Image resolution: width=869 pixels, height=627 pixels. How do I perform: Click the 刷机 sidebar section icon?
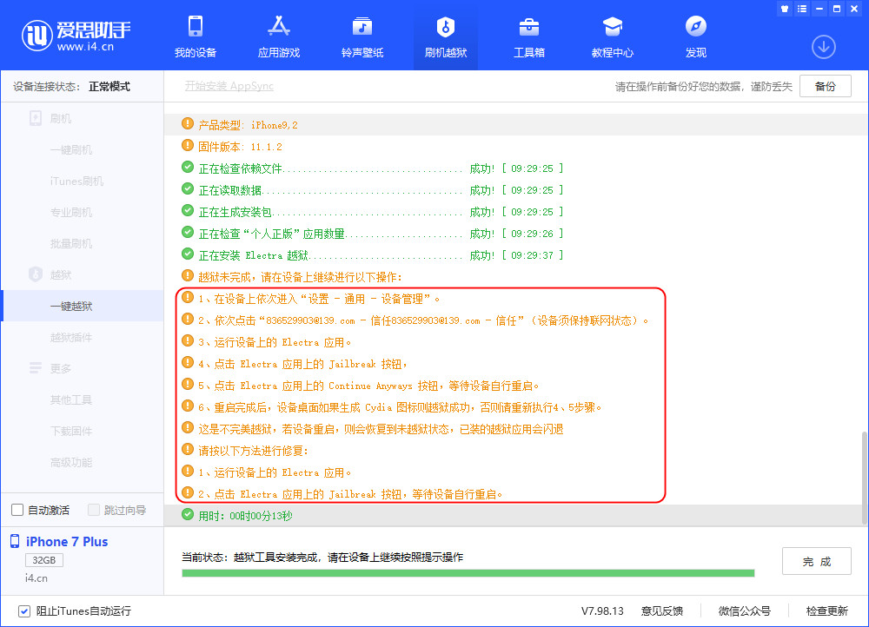click(36, 118)
